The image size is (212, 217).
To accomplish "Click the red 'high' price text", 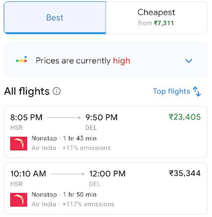I will [x=121, y=61].
